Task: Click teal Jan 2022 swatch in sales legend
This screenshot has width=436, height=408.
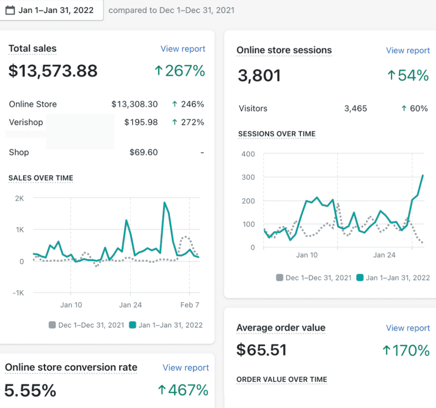Action: pyautogui.click(x=133, y=325)
